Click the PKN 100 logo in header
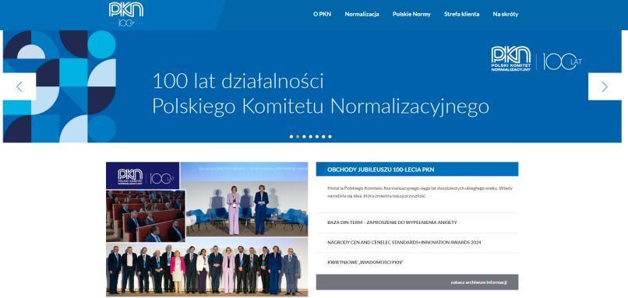 (x=125, y=14)
